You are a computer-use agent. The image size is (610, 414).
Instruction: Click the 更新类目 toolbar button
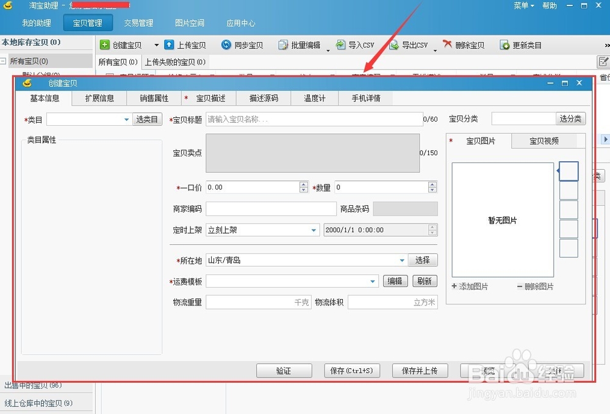pyautogui.click(x=521, y=45)
